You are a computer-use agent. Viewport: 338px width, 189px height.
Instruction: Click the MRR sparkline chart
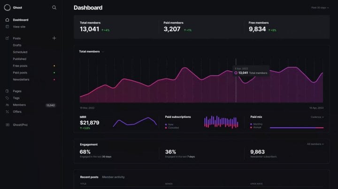(x=135, y=122)
